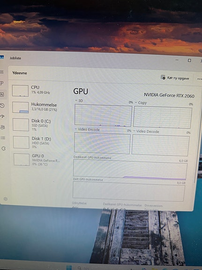This screenshot has width=202, height=270.
Task: Select the Performance page icon in sidebar
Action: point(2,94)
